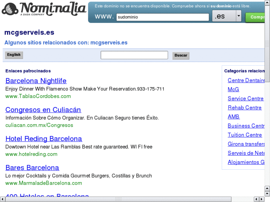Open the Hotel Reding Barcelona link
The width and height of the screenshot is (270, 202).
pos(44,139)
